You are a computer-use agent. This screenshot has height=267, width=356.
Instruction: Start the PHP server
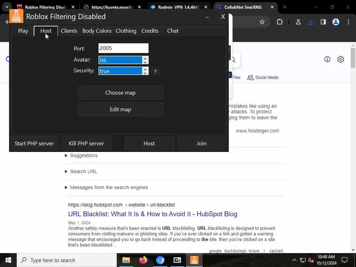[x=34, y=144]
